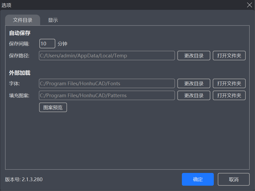
Task: Click the 字体 Fonts path field
Action: (x=107, y=83)
